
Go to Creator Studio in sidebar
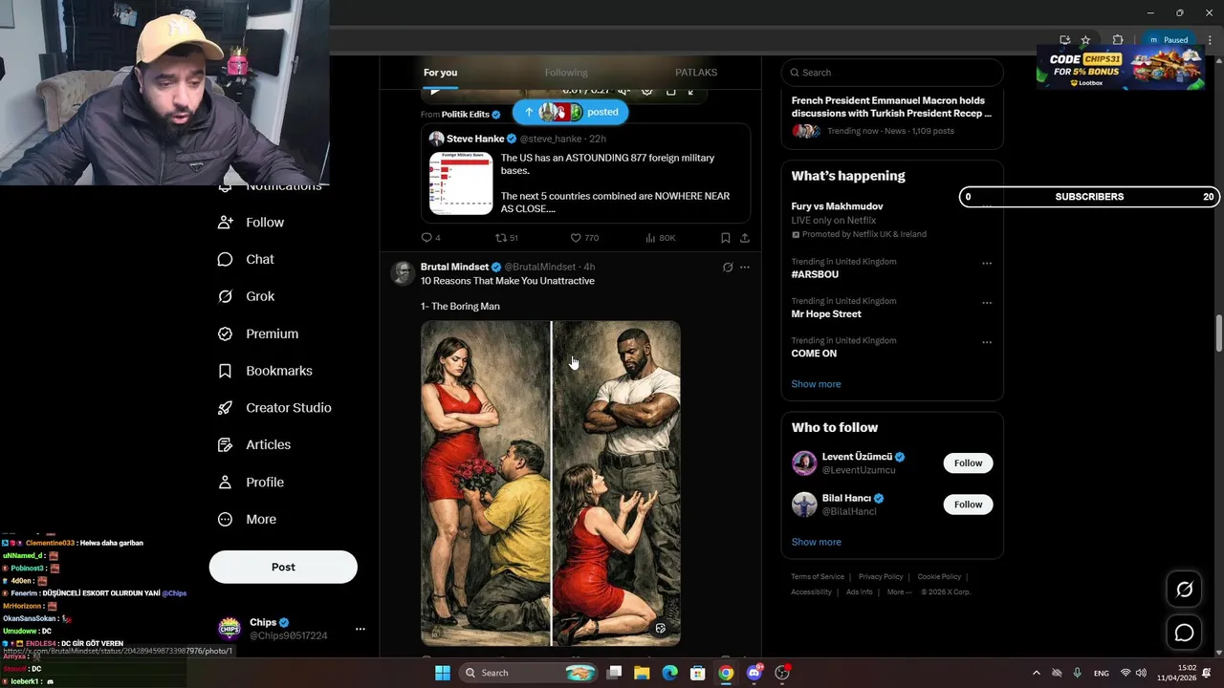tap(274, 408)
